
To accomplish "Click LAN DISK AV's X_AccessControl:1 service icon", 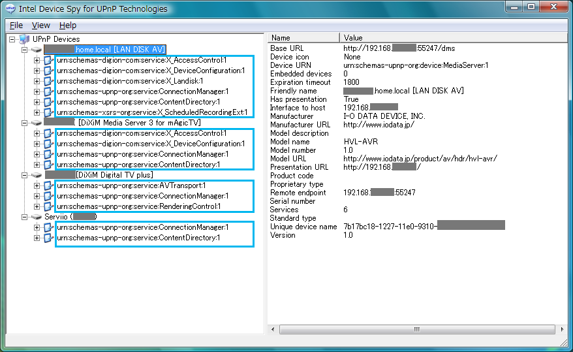I will 48,60.
